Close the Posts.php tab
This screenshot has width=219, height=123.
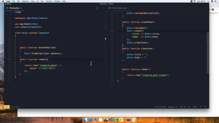tap(21, 8)
